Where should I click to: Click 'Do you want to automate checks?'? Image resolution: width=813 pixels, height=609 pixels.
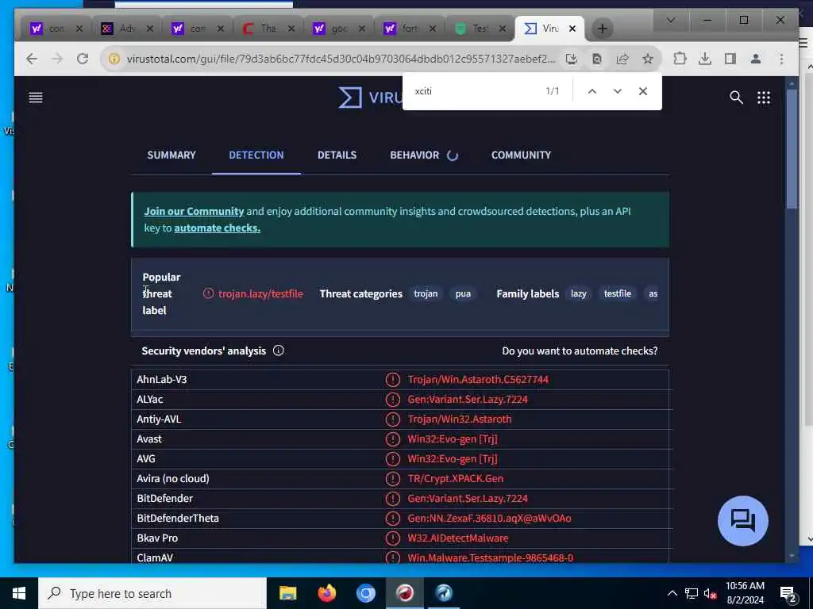[x=580, y=350]
